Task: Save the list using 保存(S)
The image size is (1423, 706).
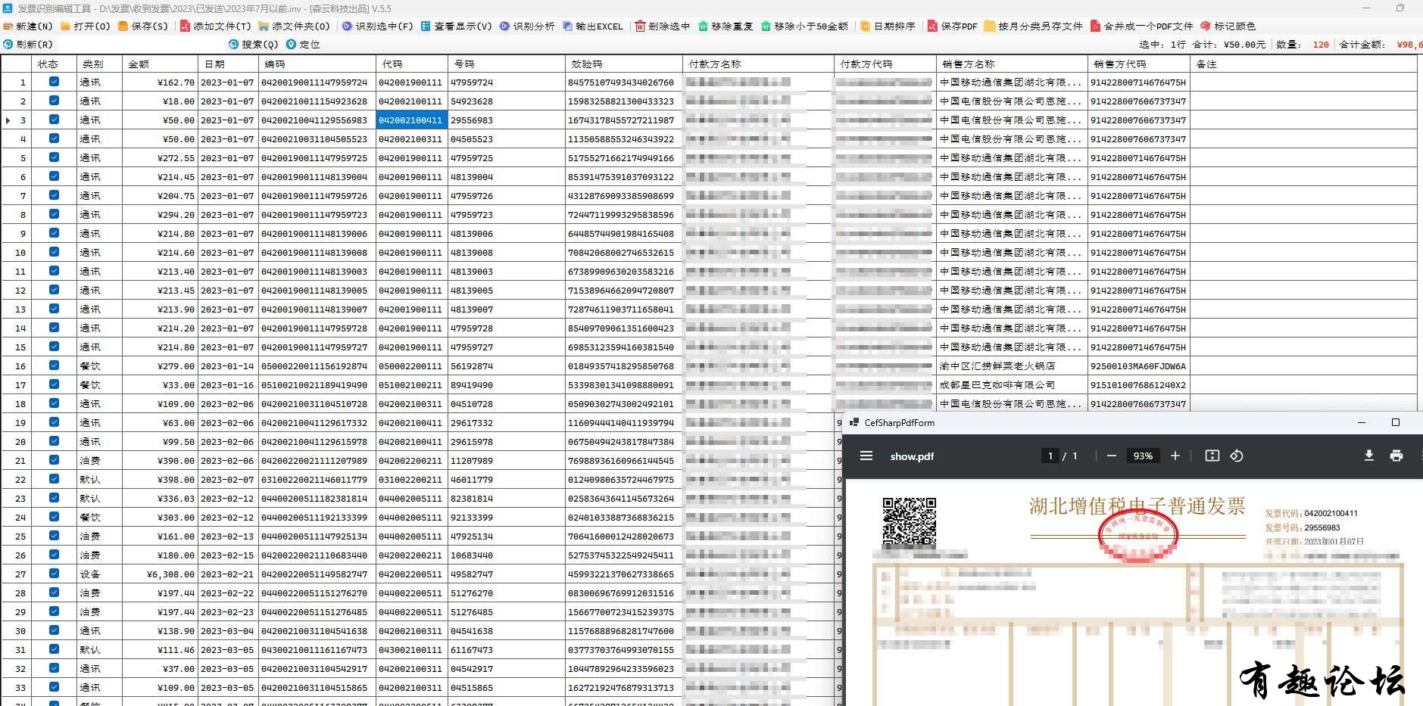Action: coord(143,26)
